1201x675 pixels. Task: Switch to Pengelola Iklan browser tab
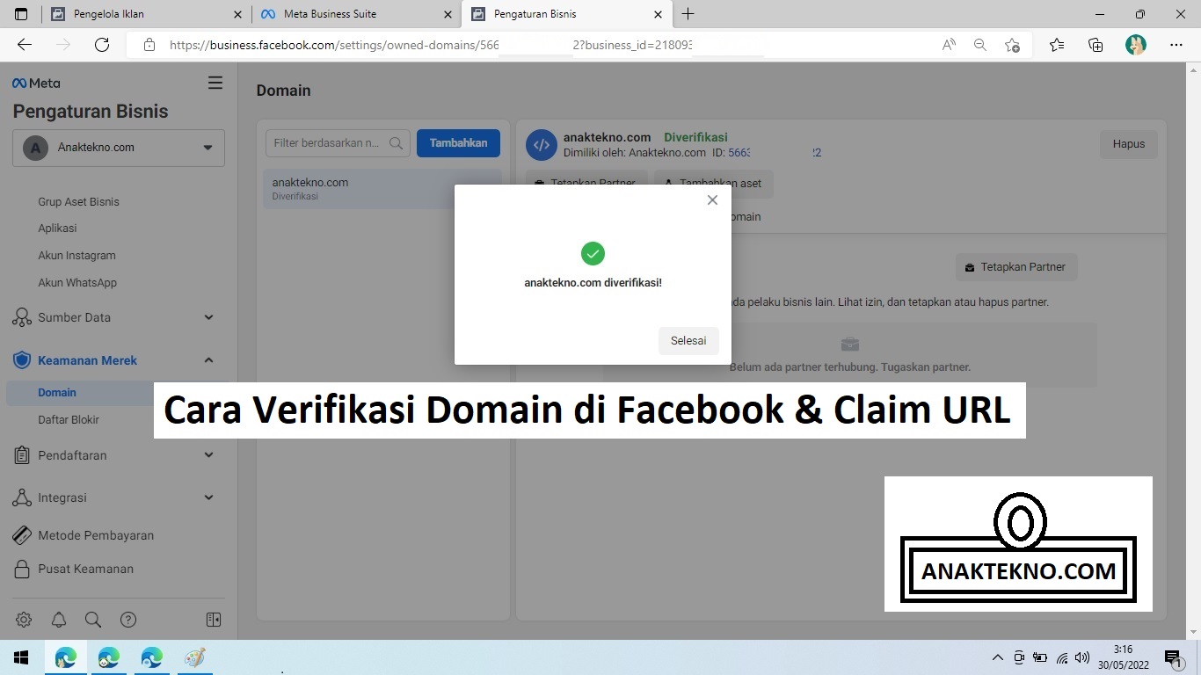coord(145,14)
